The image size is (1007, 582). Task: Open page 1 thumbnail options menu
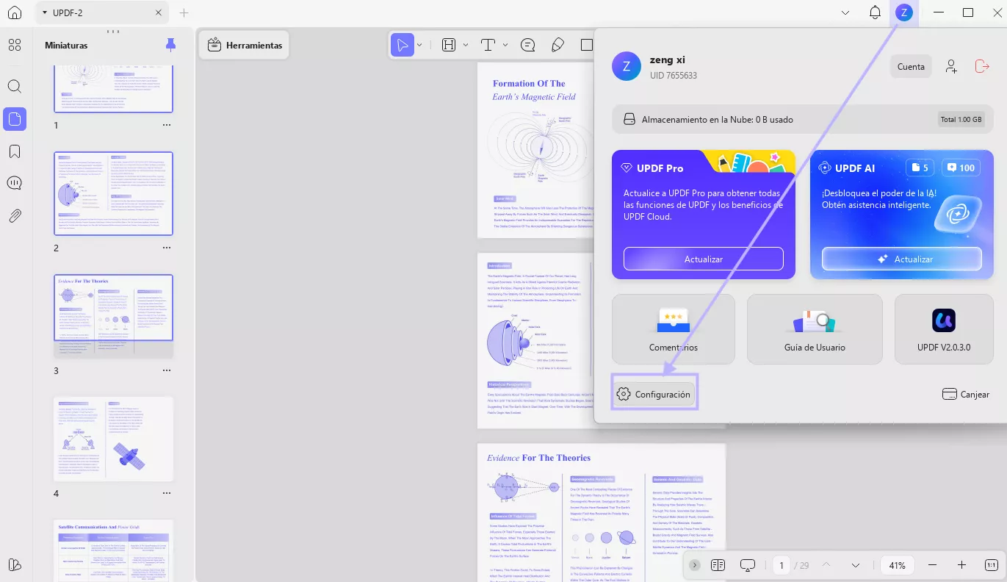click(167, 126)
